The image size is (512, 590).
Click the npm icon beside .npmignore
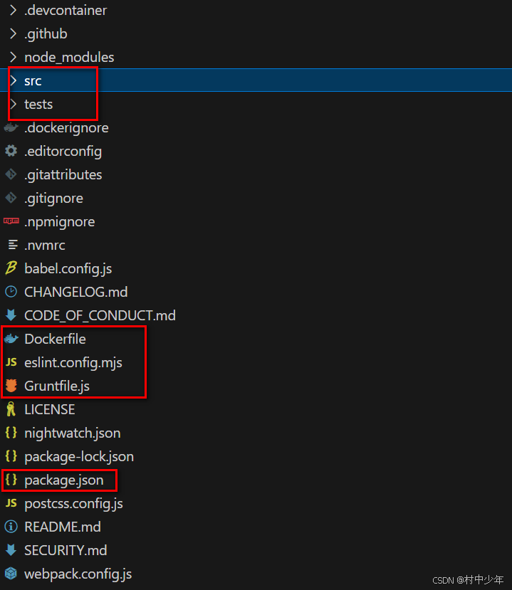click(x=11, y=221)
